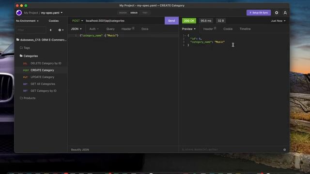Click the Tags folder icon
The height and width of the screenshot is (174, 310).
click(x=21, y=48)
